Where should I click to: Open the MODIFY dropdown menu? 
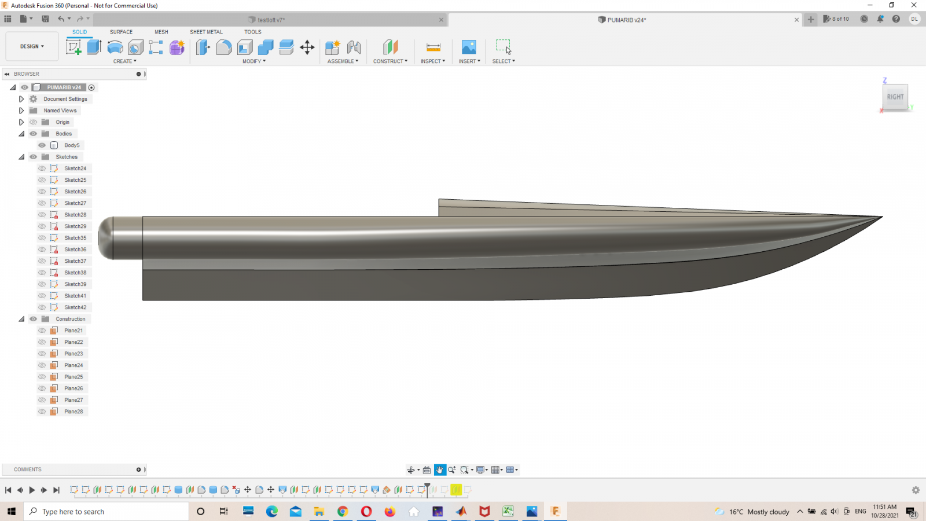[x=254, y=61]
